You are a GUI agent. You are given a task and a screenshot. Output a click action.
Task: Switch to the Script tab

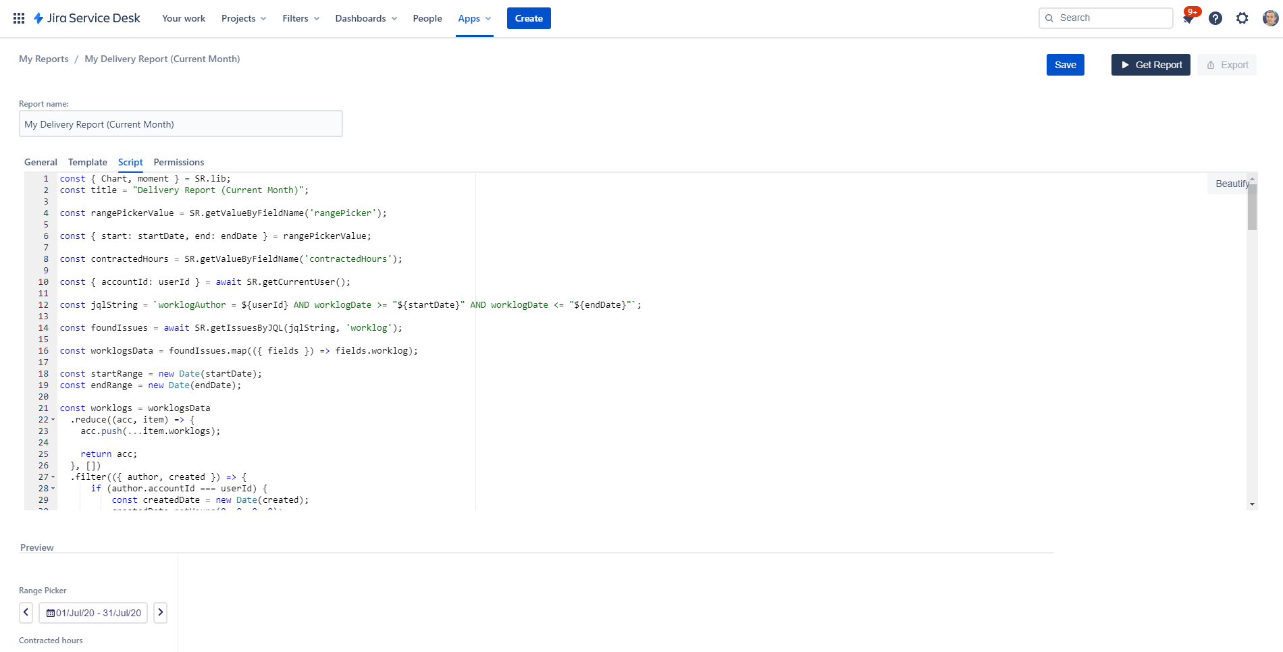[x=130, y=162]
